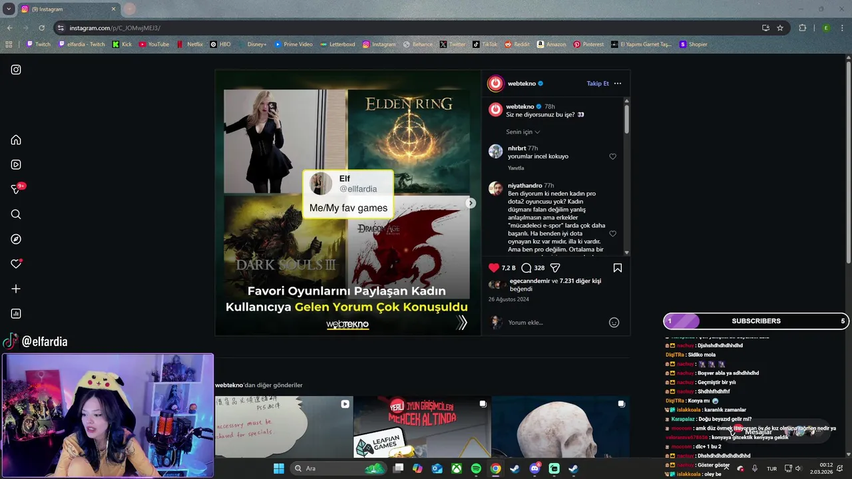
Task: Go to Home feed in sidebar
Action: [x=16, y=140]
